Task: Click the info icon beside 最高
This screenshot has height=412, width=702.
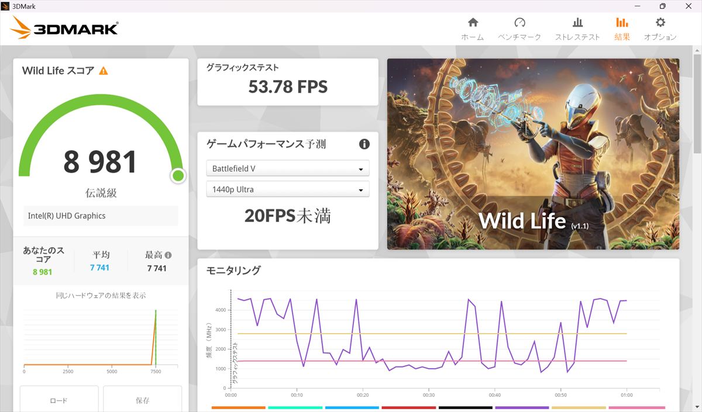Action: (168, 255)
